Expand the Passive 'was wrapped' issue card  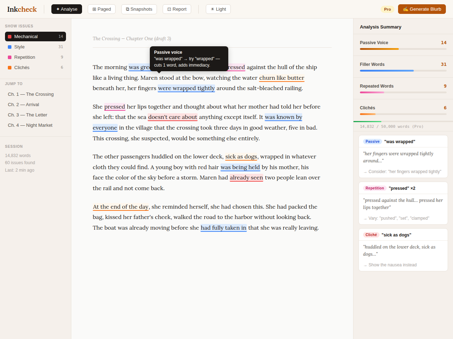pyautogui.click(x=403, y=141)
